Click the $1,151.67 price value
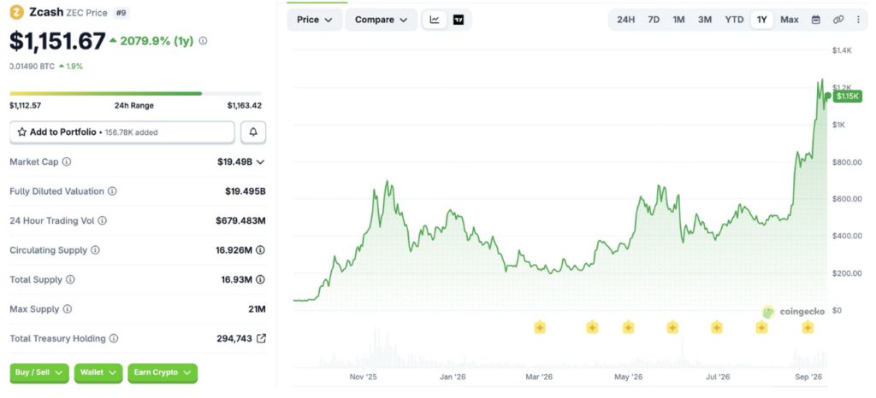This screenshot has width=876, height=398. [57, 41]
